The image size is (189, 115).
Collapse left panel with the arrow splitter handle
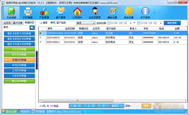37,60
